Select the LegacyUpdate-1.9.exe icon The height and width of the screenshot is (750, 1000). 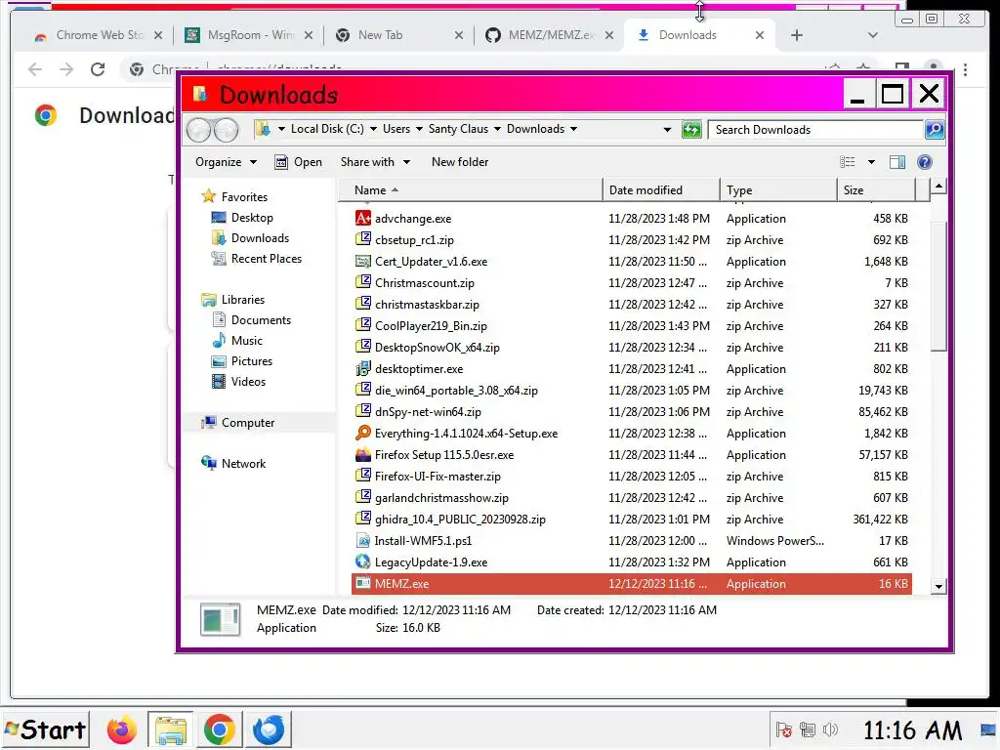point(363,562)
